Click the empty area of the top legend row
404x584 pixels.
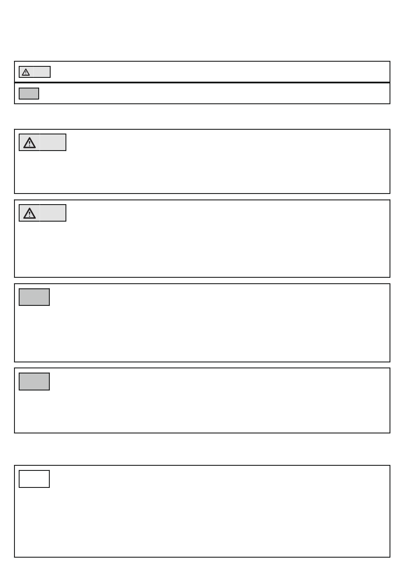(220, 72)
